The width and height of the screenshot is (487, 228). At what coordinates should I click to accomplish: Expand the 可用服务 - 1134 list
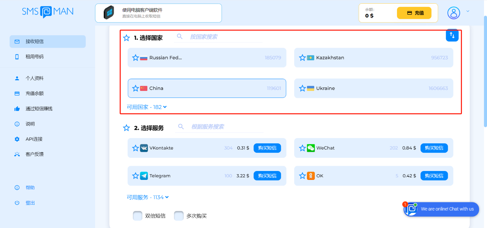coord(148,197)
